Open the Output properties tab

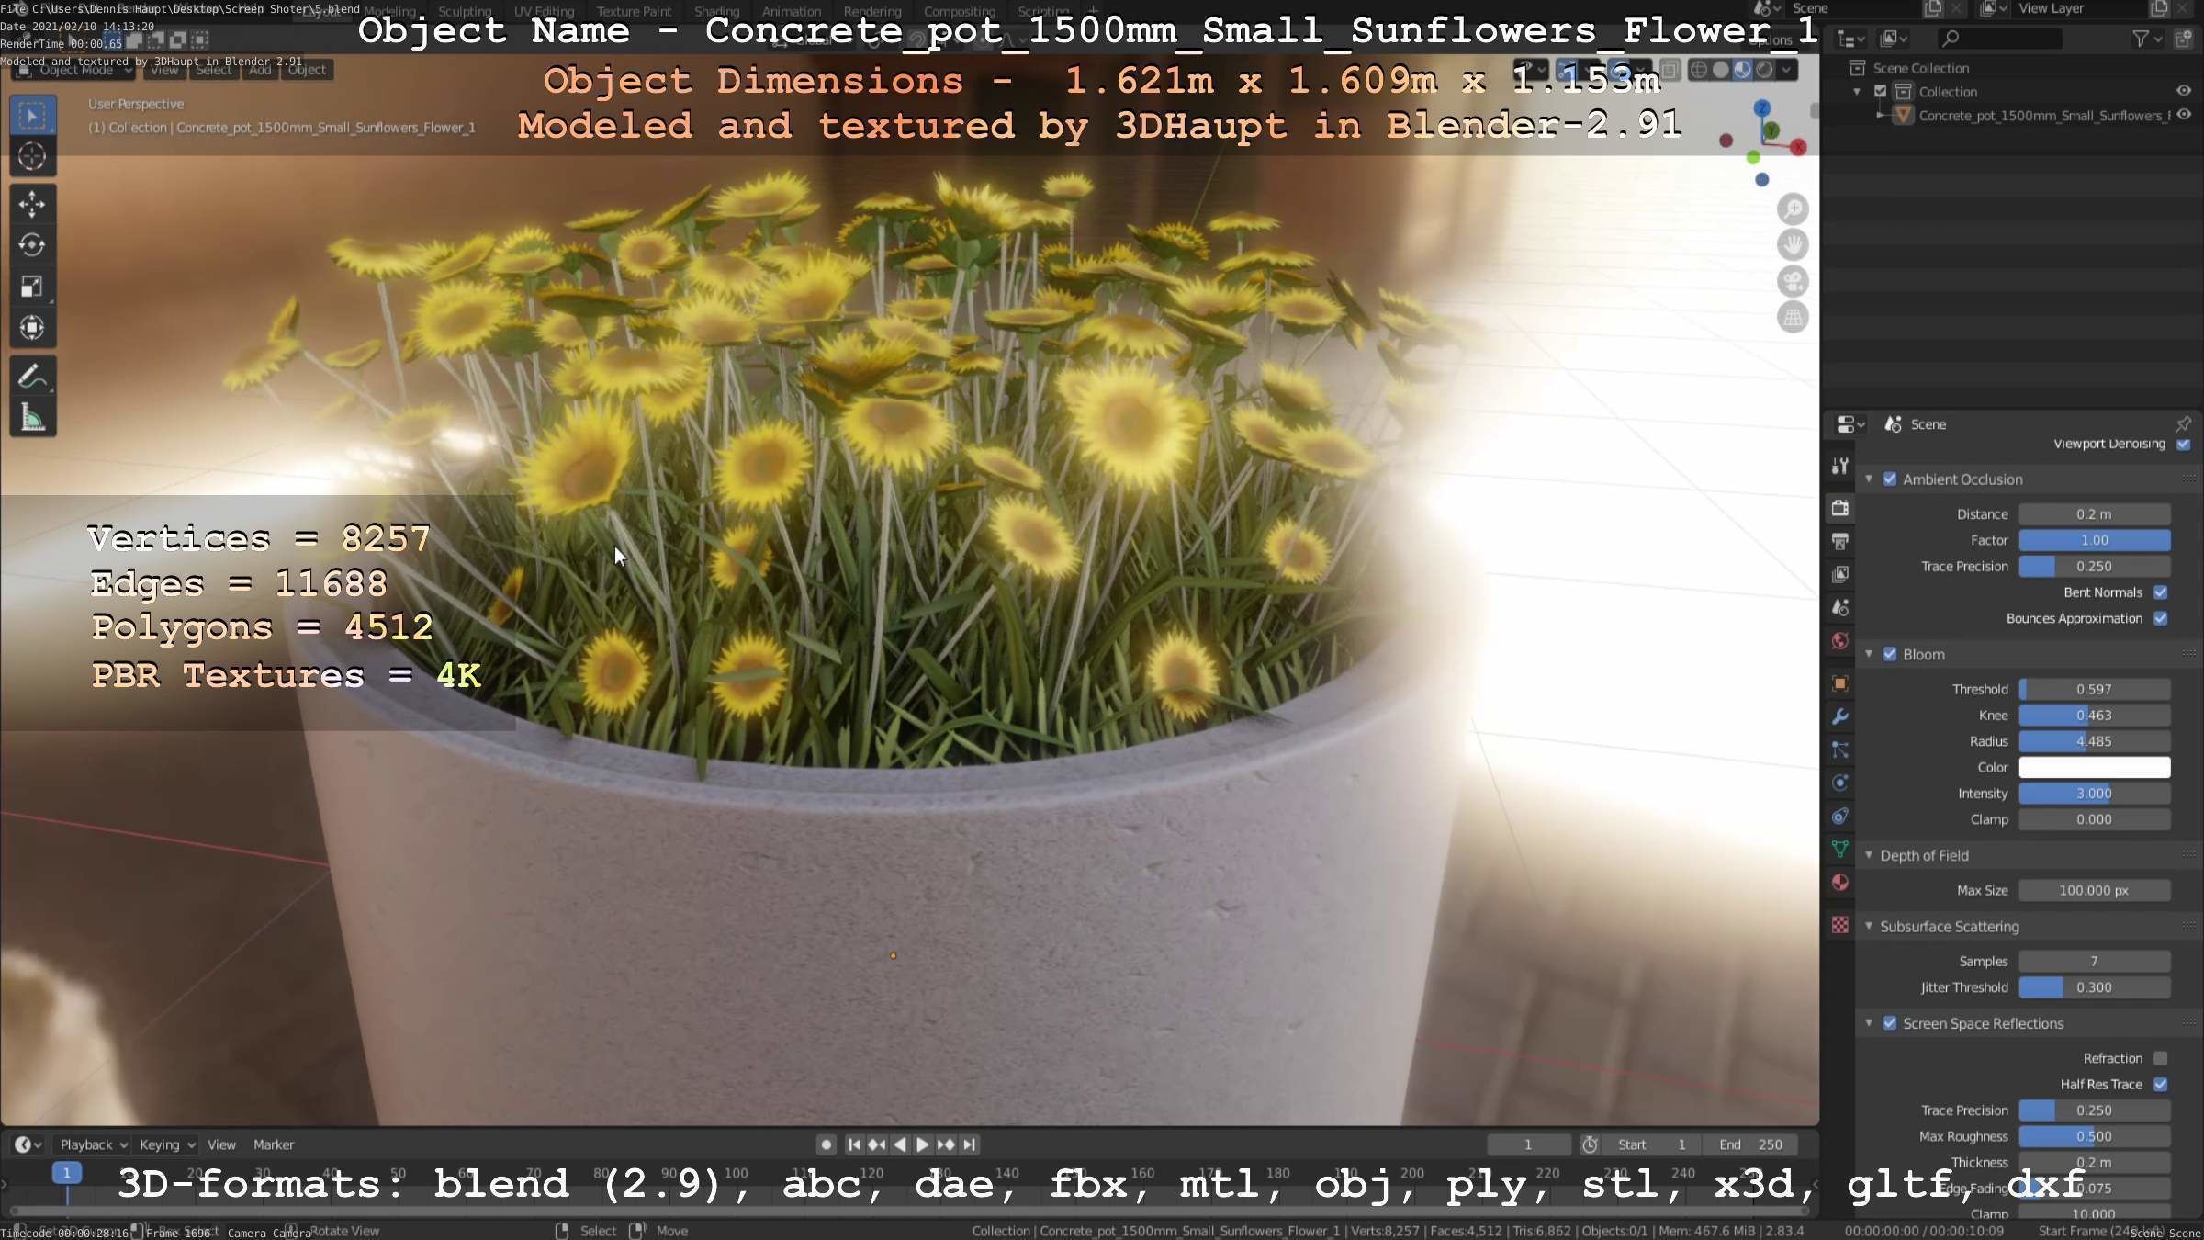(1840, 541)
